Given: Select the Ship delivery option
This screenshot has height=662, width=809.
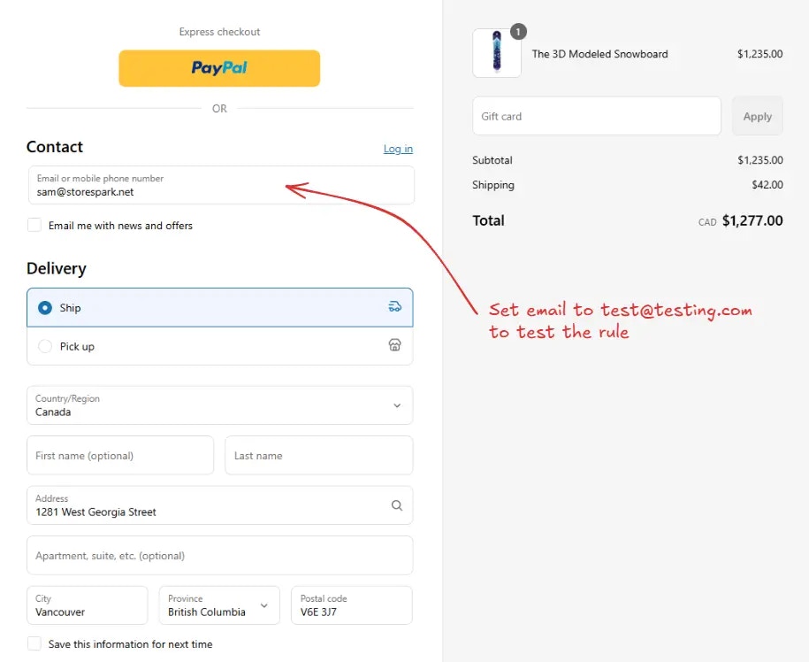Looking at the screenshot, I should click(x=220, y=307).
